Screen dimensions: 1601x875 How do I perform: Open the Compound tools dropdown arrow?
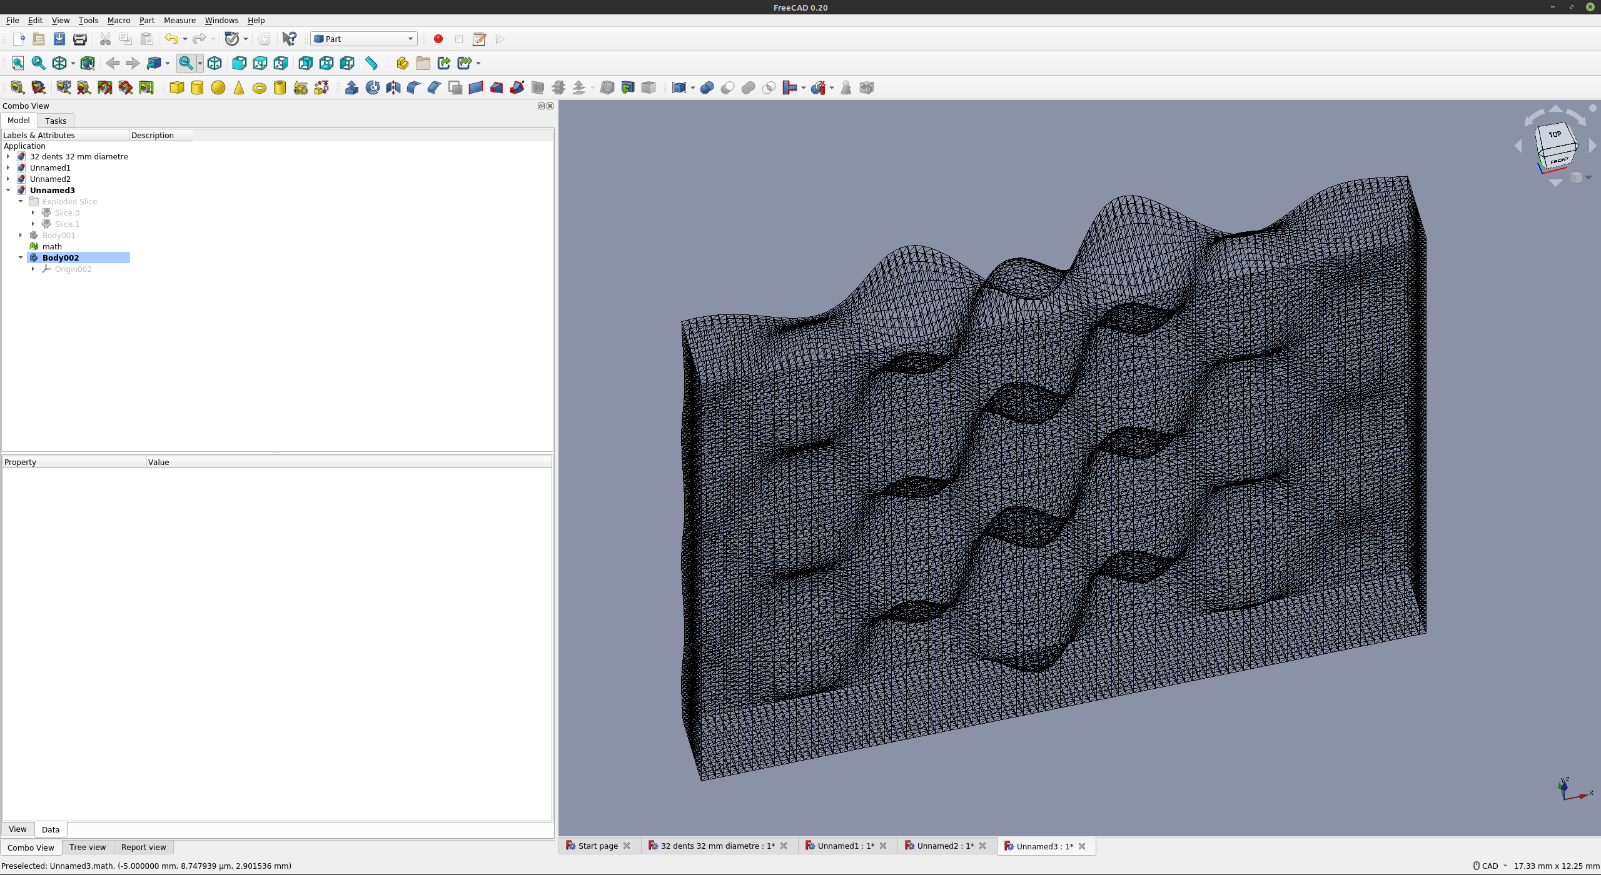click(693, 87)
